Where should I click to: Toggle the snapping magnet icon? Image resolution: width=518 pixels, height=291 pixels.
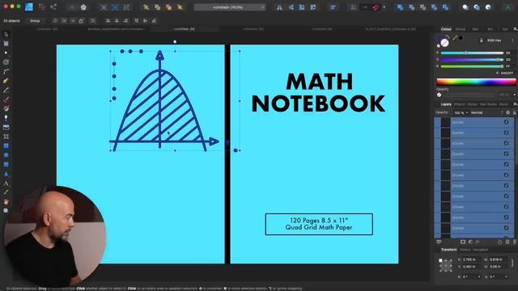click(376, 7)
